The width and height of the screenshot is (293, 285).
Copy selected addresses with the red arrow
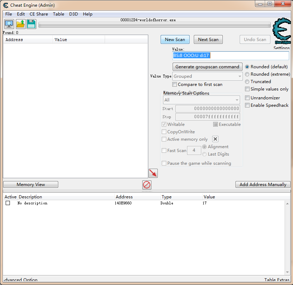pyautogui.click(x=153, y=173)
